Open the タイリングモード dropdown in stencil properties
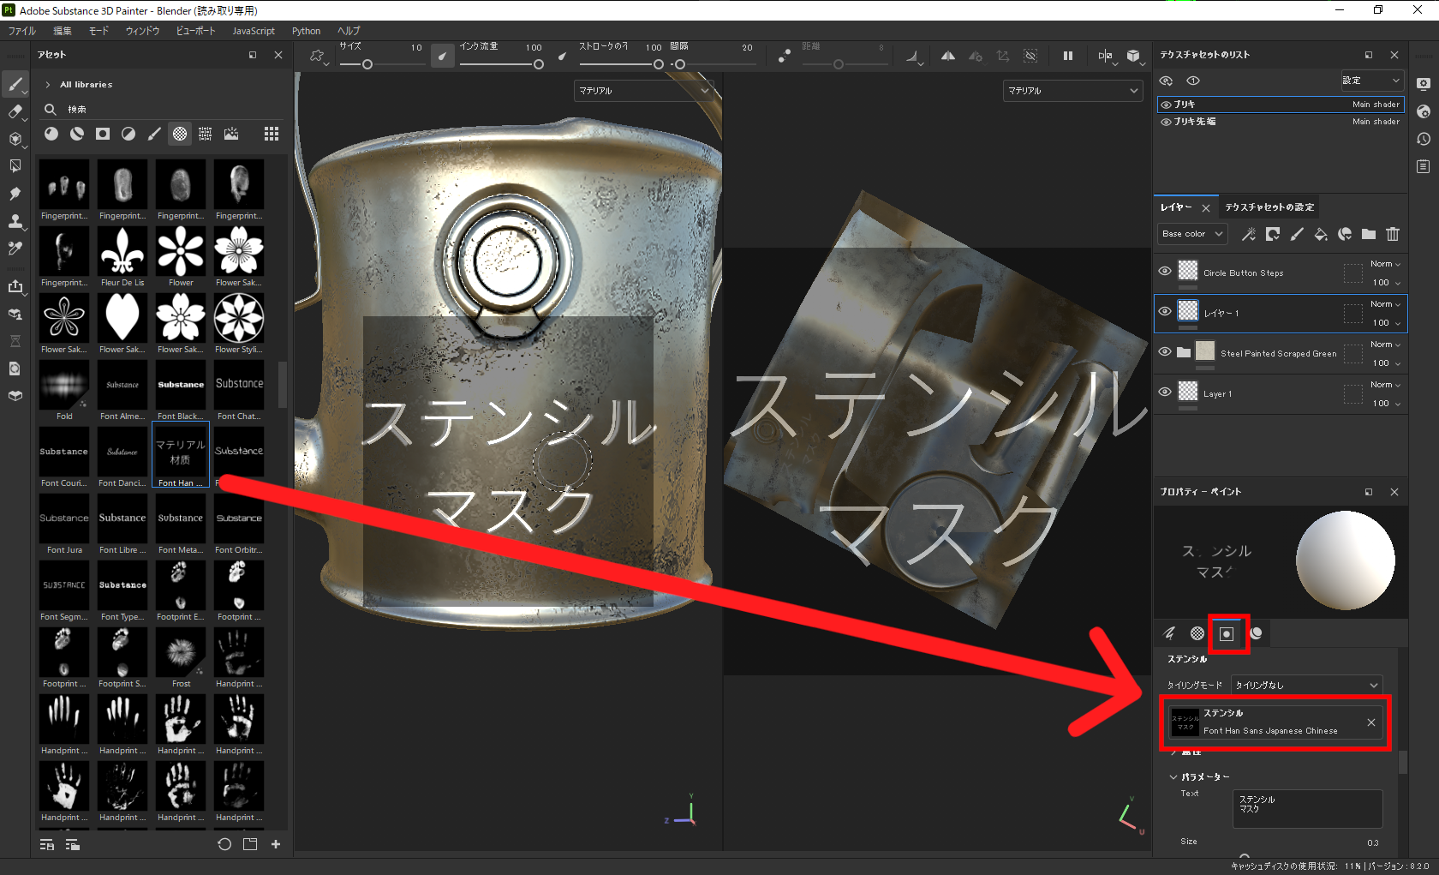This screenshot has width=1439, height=875. pos(1305,684)
